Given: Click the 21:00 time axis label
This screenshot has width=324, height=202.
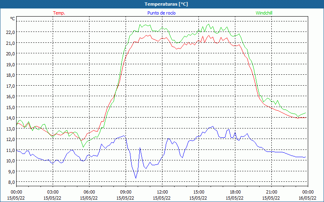Looking at the screenshot, I should pyautogui.click(x=271, y=192).
